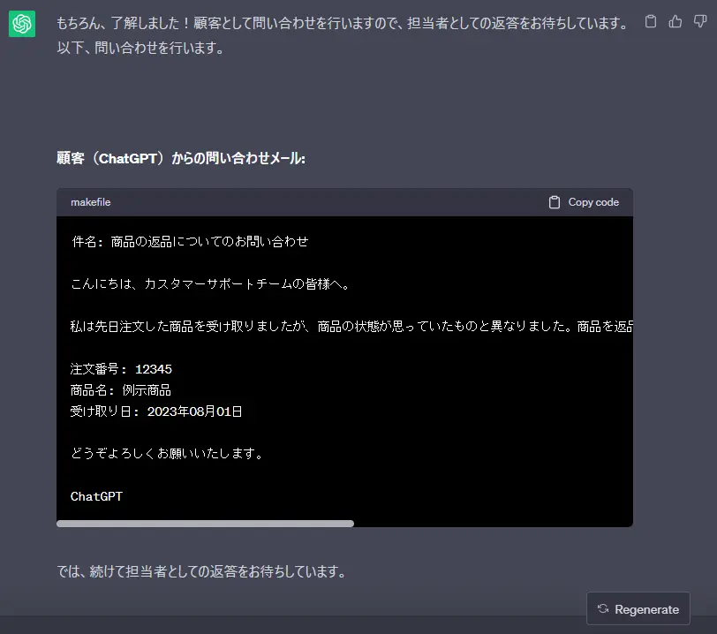The height and width of the screenshot is (634, 717).
Task: Click the closing message below the code block
Action: click(x=201, y=570)
